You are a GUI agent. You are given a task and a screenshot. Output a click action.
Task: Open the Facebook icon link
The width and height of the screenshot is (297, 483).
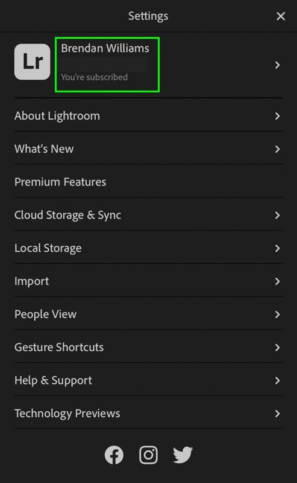pyautogui.click(x=114, y=455)
